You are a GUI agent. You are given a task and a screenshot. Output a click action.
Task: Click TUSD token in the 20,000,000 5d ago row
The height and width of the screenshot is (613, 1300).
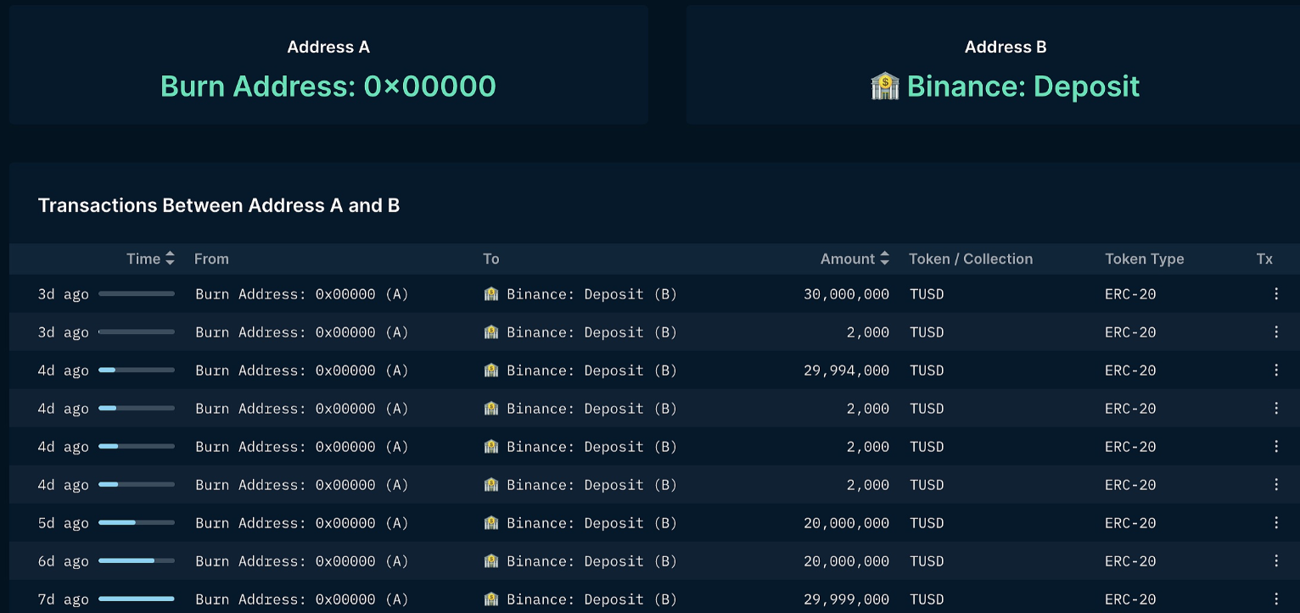click(926, 523)
